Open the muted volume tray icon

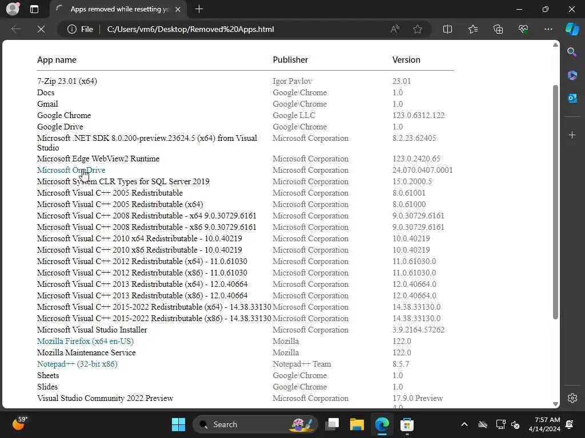515,424
